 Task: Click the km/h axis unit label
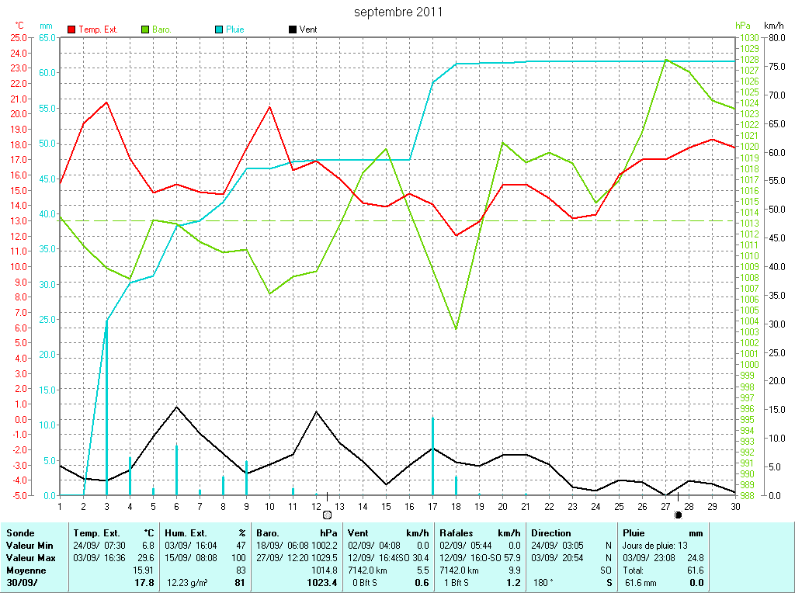pyautogui.click(x=774, y=26)
